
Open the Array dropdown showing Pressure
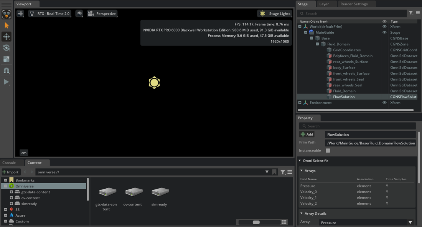coord(366,222)
